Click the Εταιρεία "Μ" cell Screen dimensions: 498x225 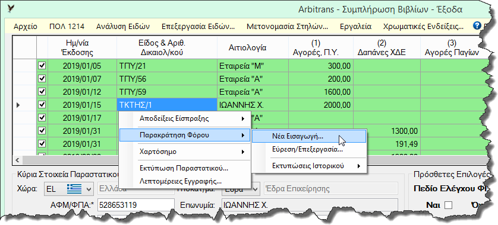pyautogui.click(x=253, y=66)
